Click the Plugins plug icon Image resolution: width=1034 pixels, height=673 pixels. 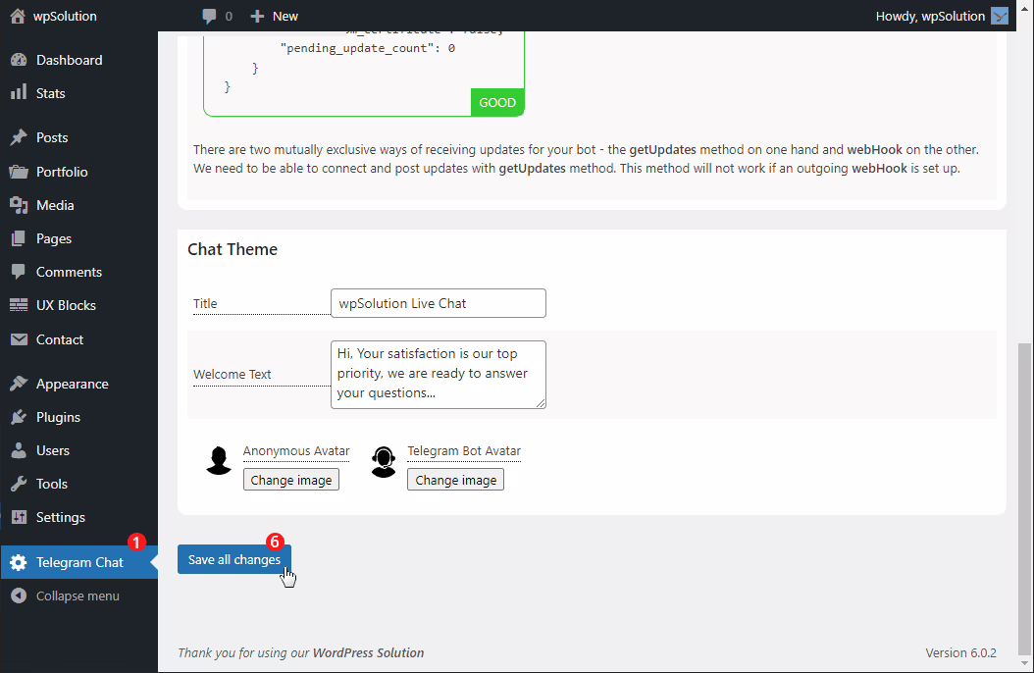pos(19,417)
